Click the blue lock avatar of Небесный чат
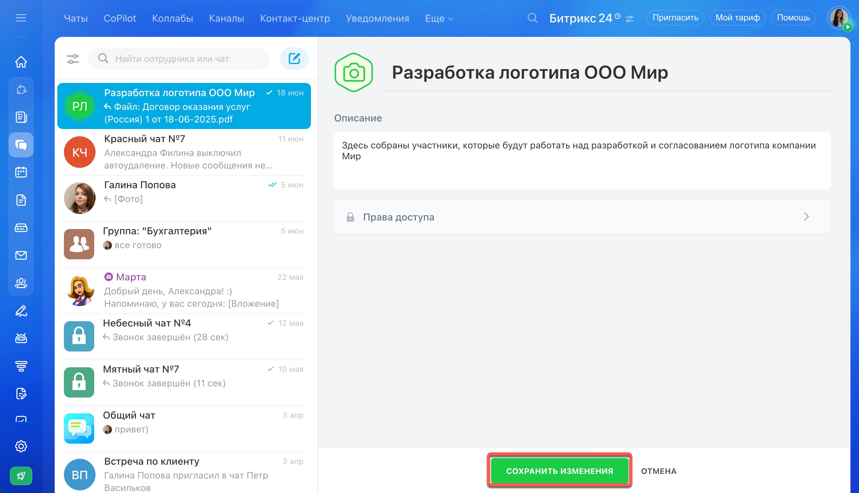 [79, 336]
